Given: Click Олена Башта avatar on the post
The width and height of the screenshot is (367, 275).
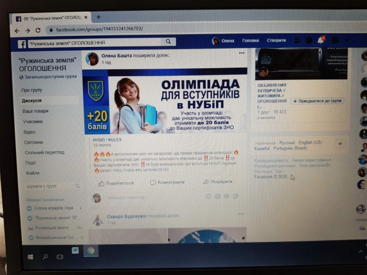Looking at the screenshot, I should [x=92, y=58].
